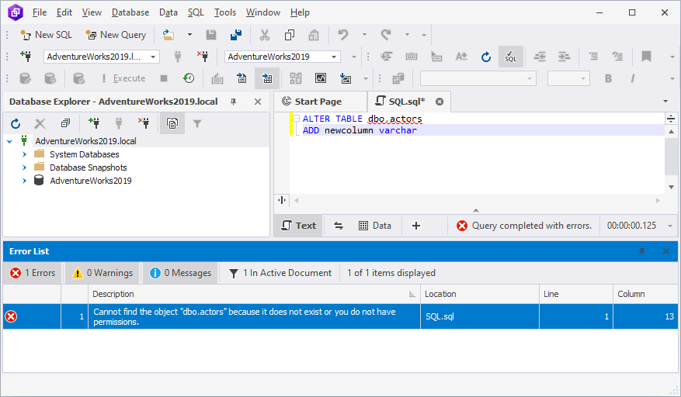The width and height of the screenshot is (681, 397).
Task: Click the image chart icon in toolbar
Action: pos(321,78)
